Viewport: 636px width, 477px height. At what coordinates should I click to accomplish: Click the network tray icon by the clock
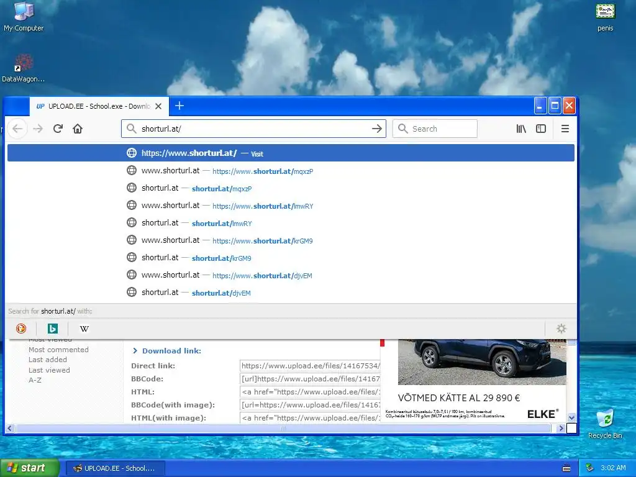pos(590,468)
